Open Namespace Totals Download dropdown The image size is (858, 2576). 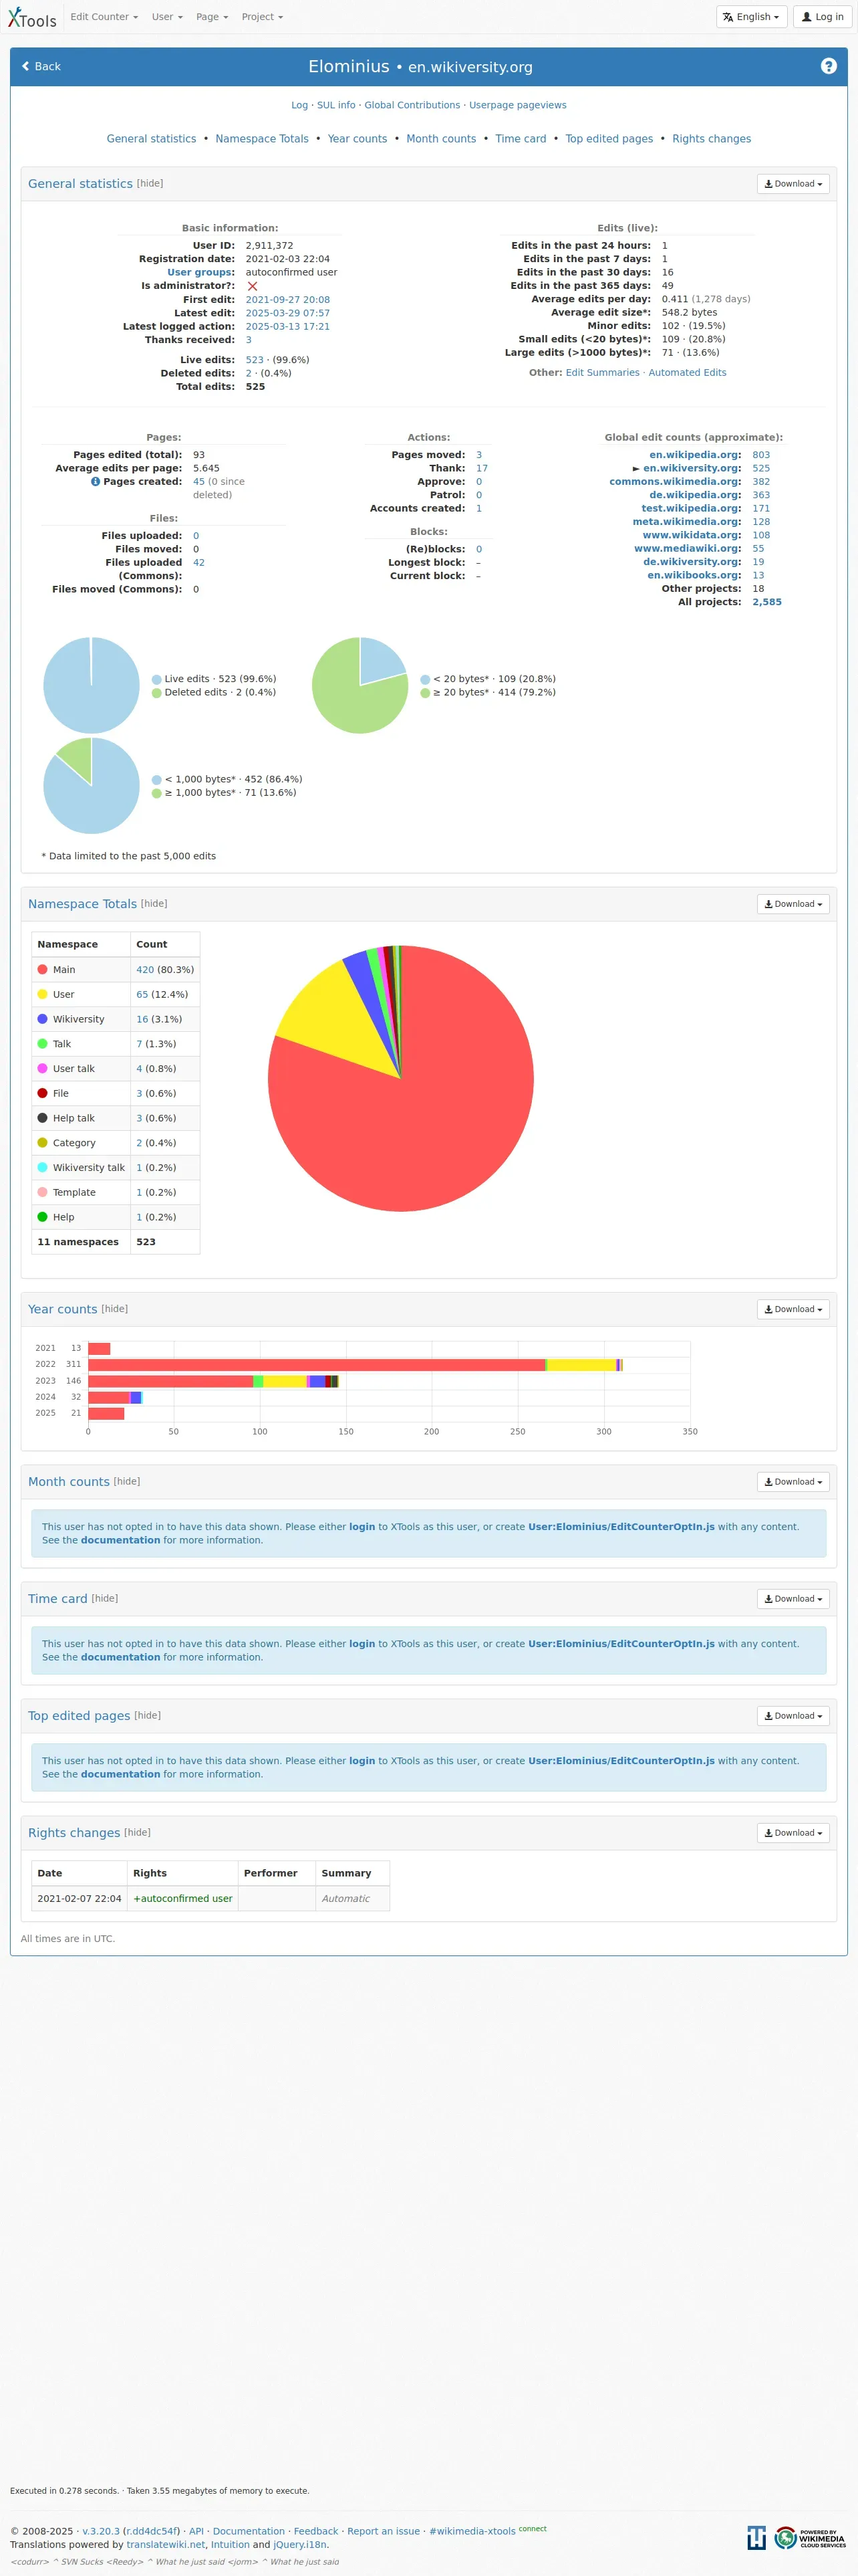[x=793, y=904]
